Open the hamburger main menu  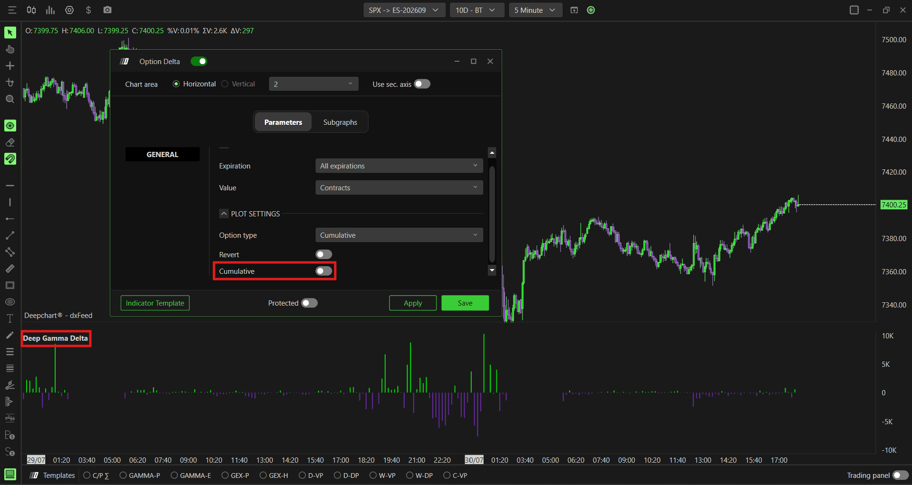point(12,10)
